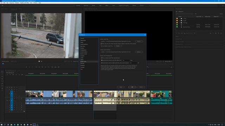Confirm Preferences with OK button
Viewport: 225px width, 126px height.
[132, 87]
